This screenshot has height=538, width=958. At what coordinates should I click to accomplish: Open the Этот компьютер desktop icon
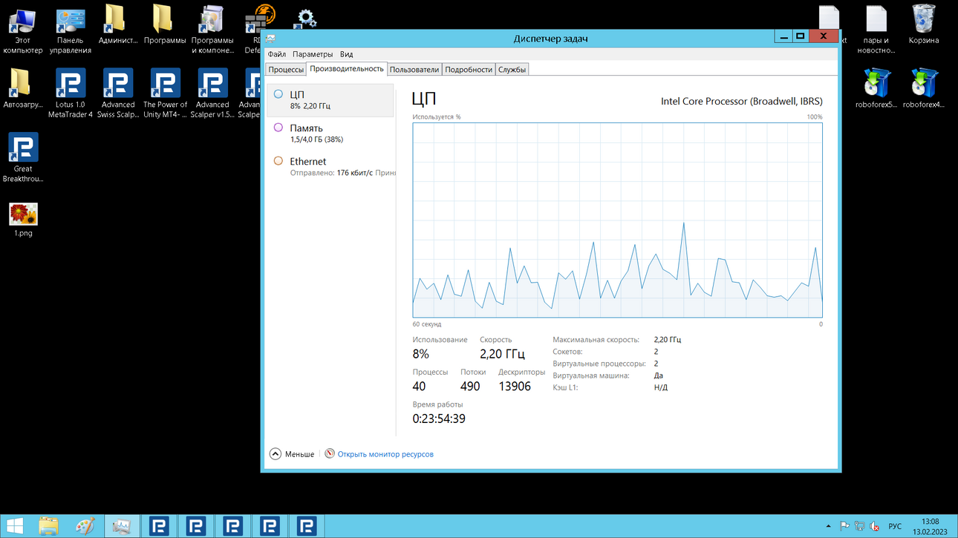click(23, 30)
